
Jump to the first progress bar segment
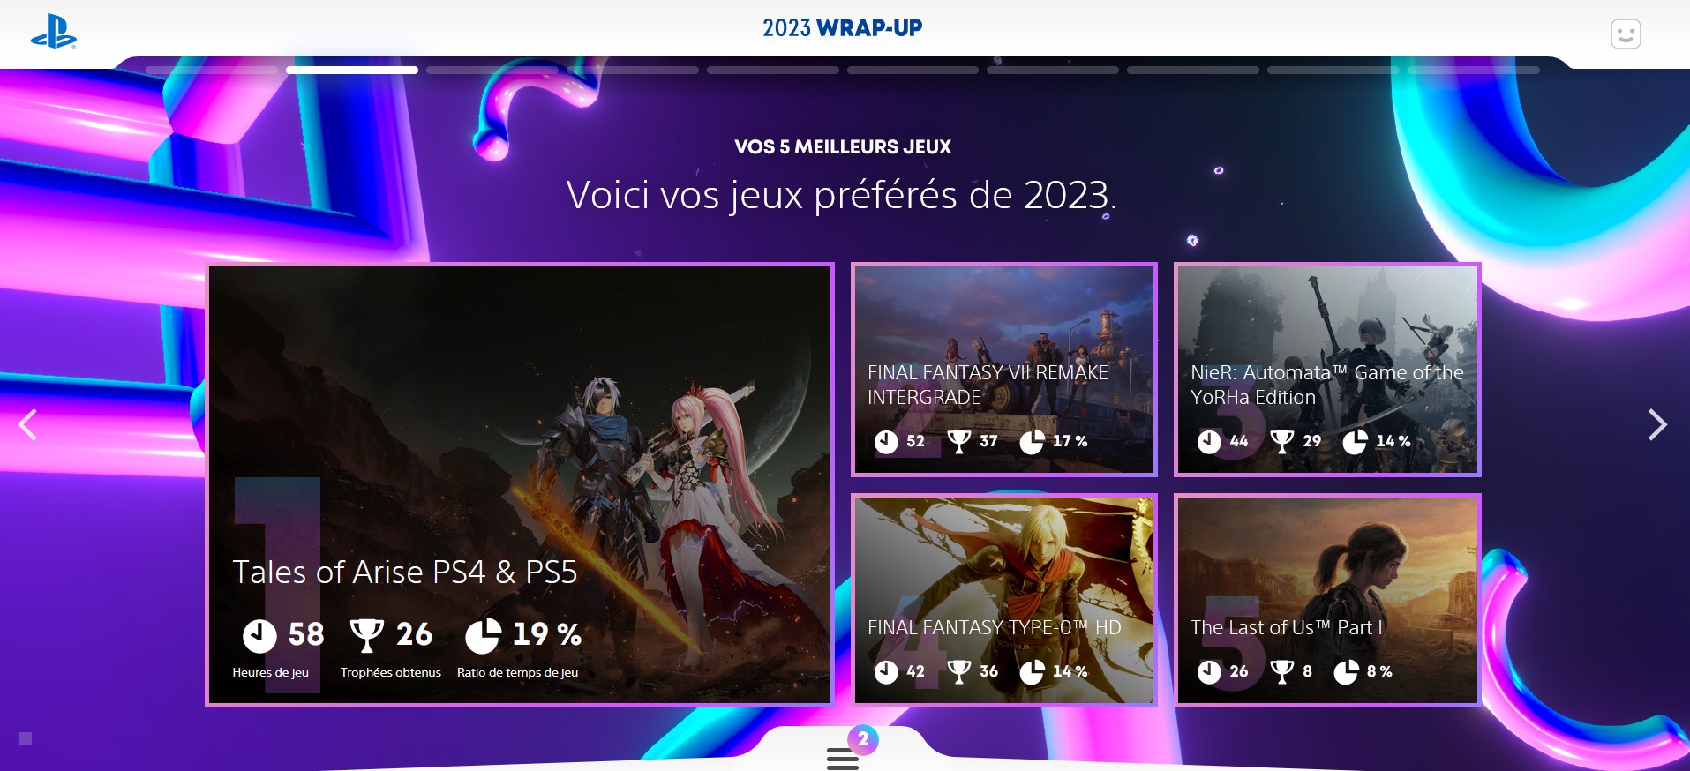click(x=212, y=70)
